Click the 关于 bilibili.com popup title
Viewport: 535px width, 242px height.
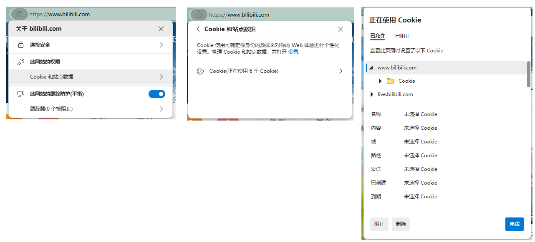pyautogui.click(x=39, y=29)
